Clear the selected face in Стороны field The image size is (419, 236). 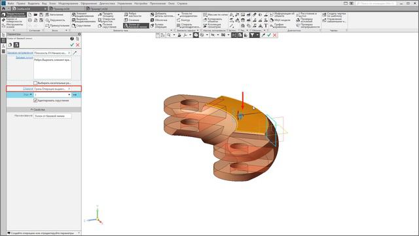point(69,88)
